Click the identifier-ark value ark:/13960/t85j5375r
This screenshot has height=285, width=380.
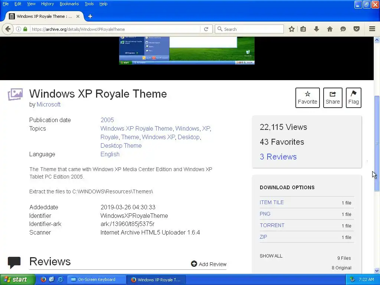(128, 224)
